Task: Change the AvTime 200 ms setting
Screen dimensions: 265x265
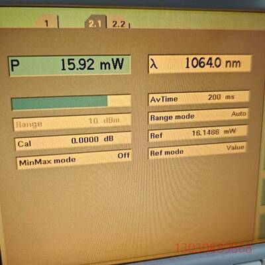Action: [199, 98]
